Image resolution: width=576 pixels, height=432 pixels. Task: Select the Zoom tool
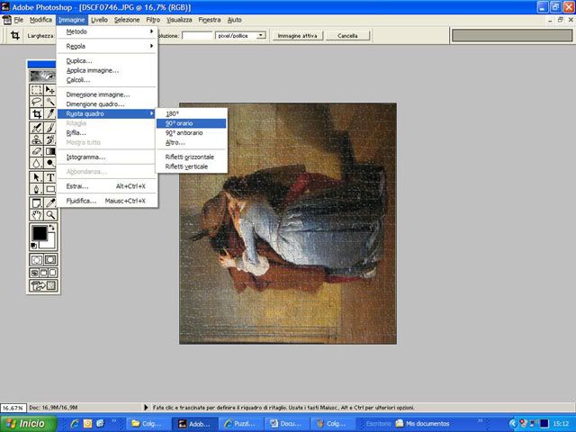point(50,215)
